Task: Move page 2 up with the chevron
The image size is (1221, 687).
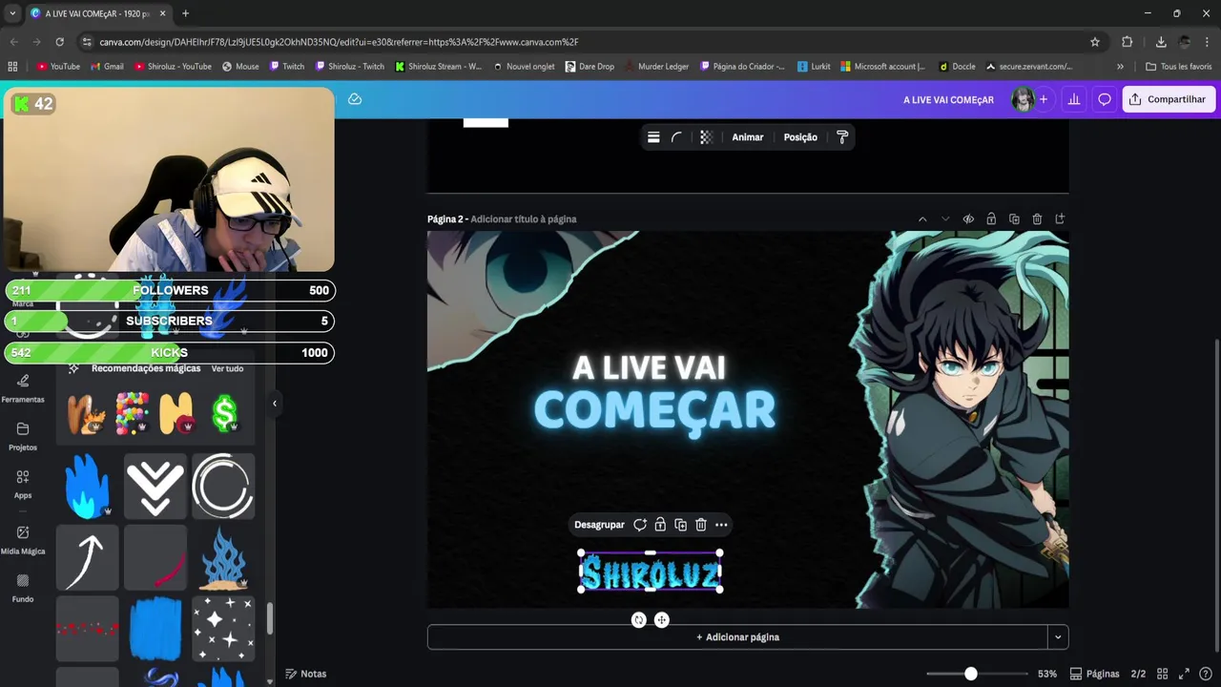Action: [x=922, y=219]
